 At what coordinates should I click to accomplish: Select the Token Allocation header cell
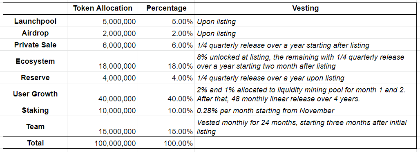click(103, 8)
